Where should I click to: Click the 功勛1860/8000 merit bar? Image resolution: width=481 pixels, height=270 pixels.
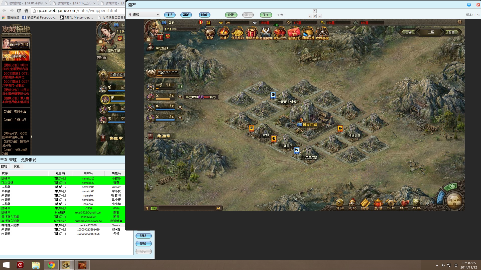coord(167,72)
